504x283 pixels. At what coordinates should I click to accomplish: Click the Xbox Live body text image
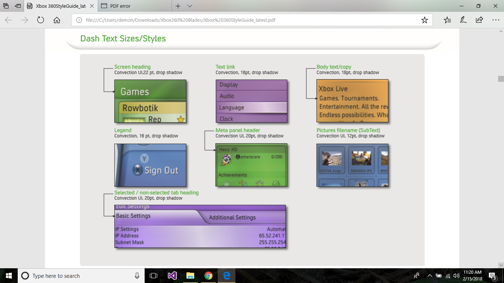point(352,101)
